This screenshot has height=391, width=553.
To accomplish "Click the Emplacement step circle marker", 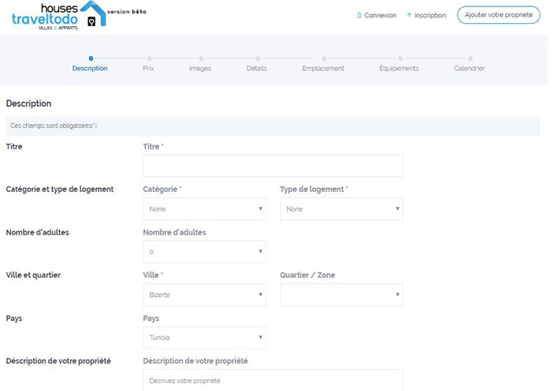I will point(323,58).
